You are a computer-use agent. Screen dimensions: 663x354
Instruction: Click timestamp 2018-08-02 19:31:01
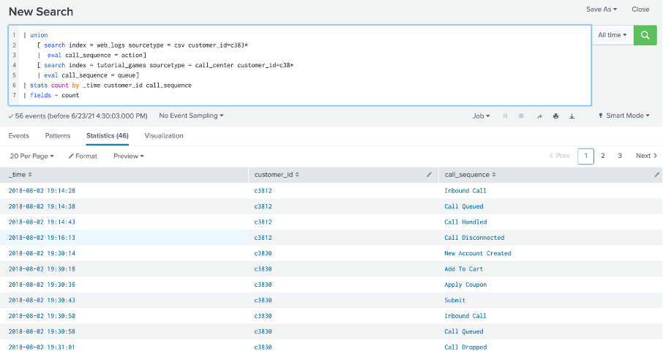point(42,347)
